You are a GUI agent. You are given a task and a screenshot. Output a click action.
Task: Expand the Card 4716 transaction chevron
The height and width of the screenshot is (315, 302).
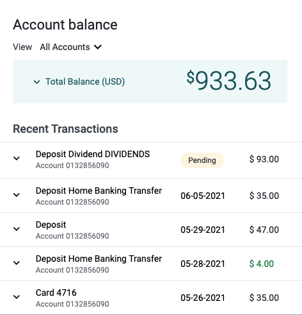coord(17,297)
